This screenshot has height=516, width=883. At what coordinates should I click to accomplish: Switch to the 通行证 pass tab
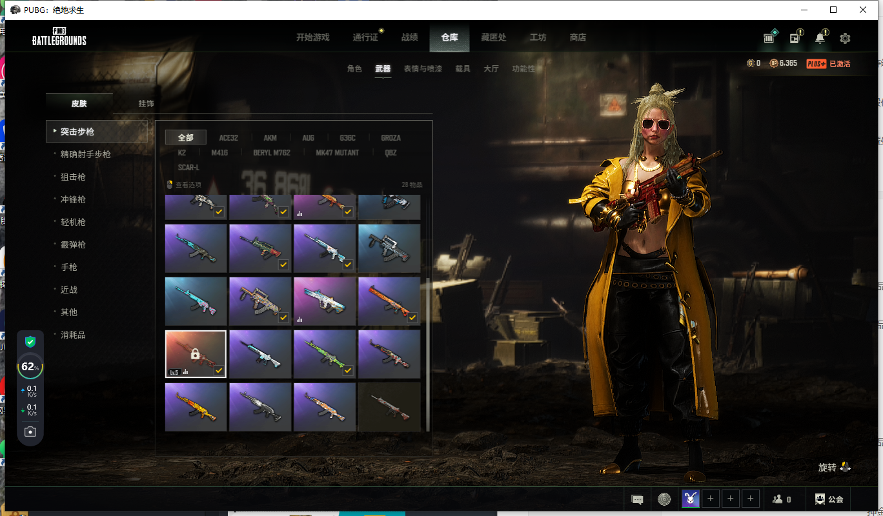(x=365, y=37)
